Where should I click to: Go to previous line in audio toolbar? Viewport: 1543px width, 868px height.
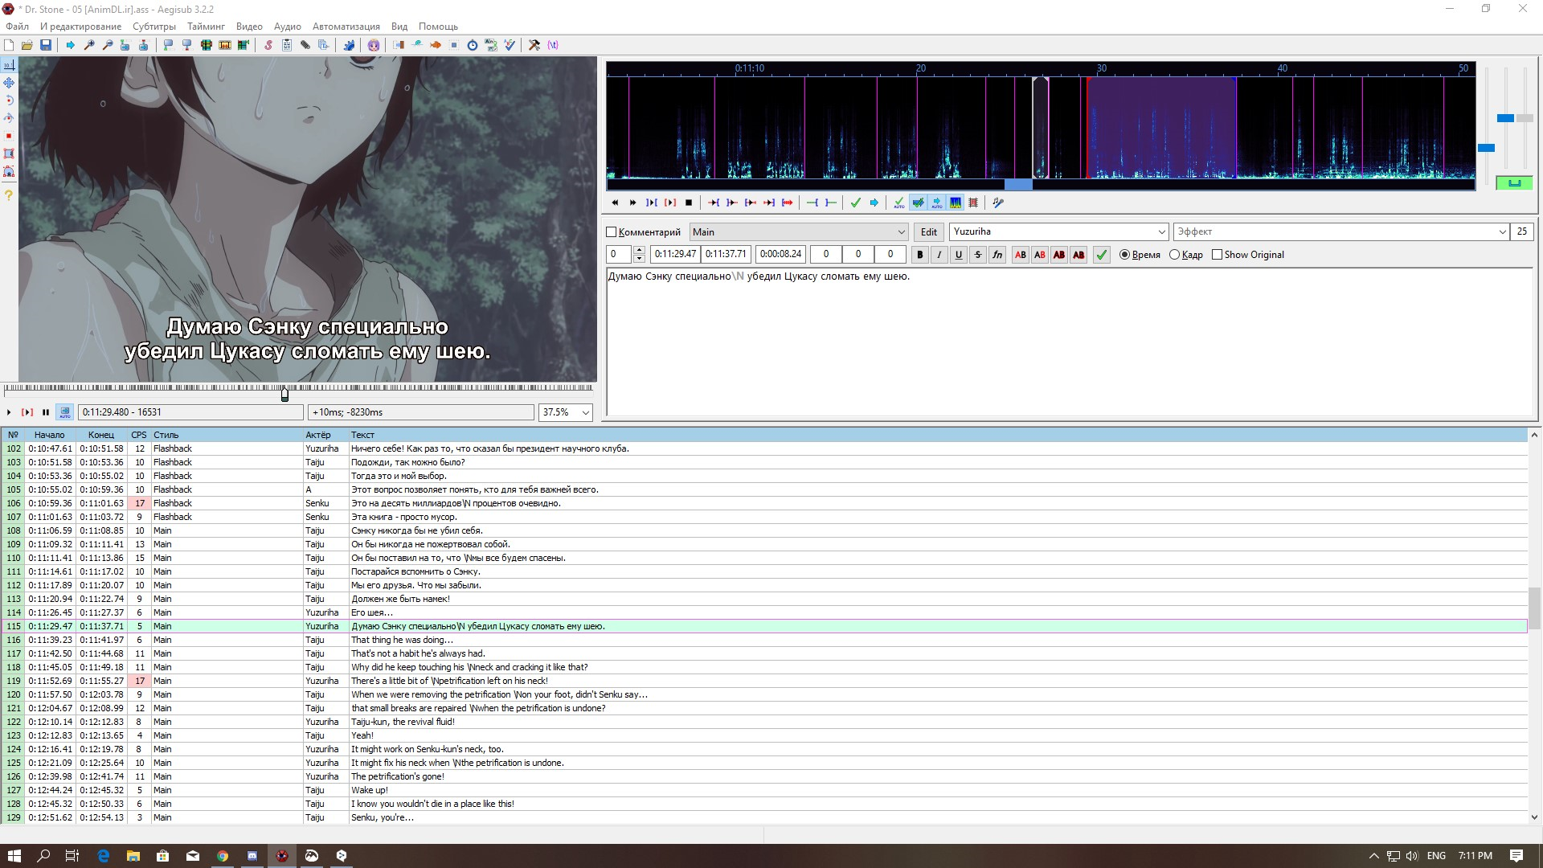point(615,203)
